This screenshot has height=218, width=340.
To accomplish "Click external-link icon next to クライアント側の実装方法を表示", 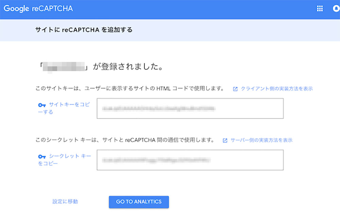I will tap(235, 89).
